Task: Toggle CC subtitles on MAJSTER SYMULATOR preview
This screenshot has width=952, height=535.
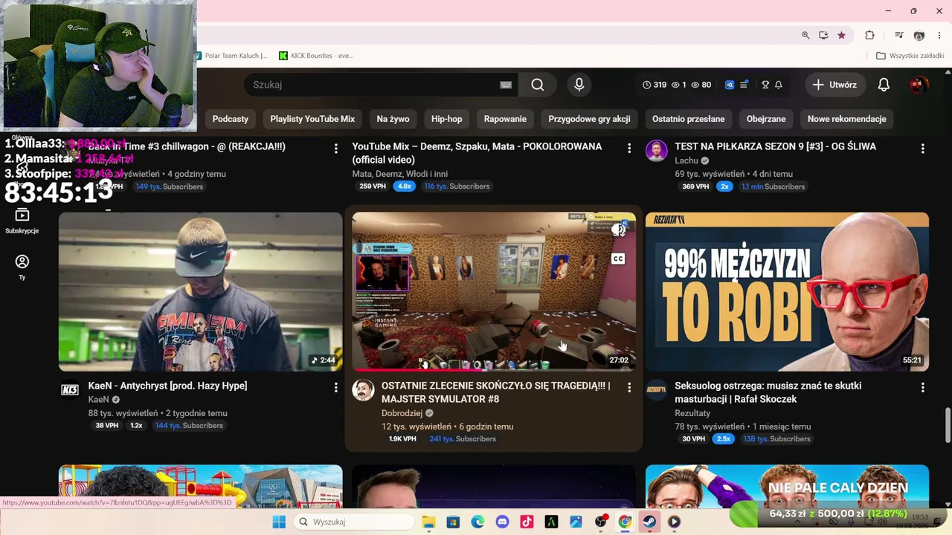Action: [x=618, y=259]
